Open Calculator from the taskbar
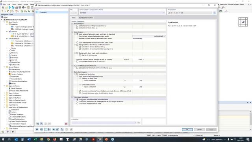This screenshot has height=142, width=252. [22, 139]
